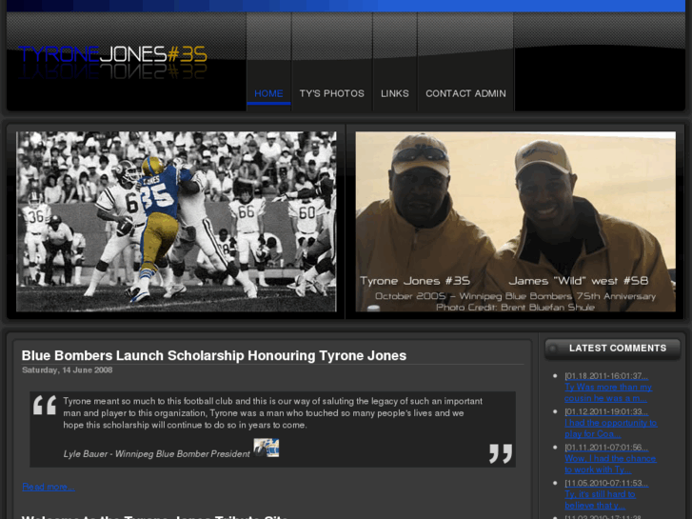Open comment 'I had the opportunity to play'
Screen dimensions: 692x519
coord(610,428)
